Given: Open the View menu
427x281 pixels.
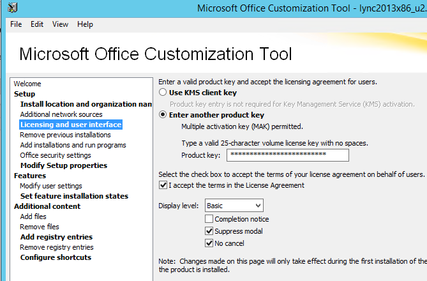Looking at the screenshot, I should pyautogui.click(x=60, y=24).
